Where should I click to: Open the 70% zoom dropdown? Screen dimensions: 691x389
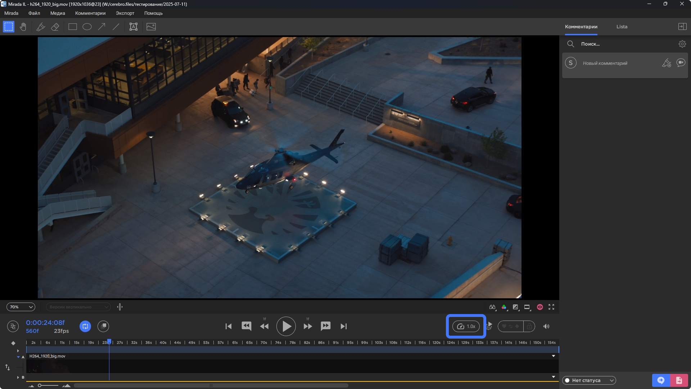coord(21,307)
